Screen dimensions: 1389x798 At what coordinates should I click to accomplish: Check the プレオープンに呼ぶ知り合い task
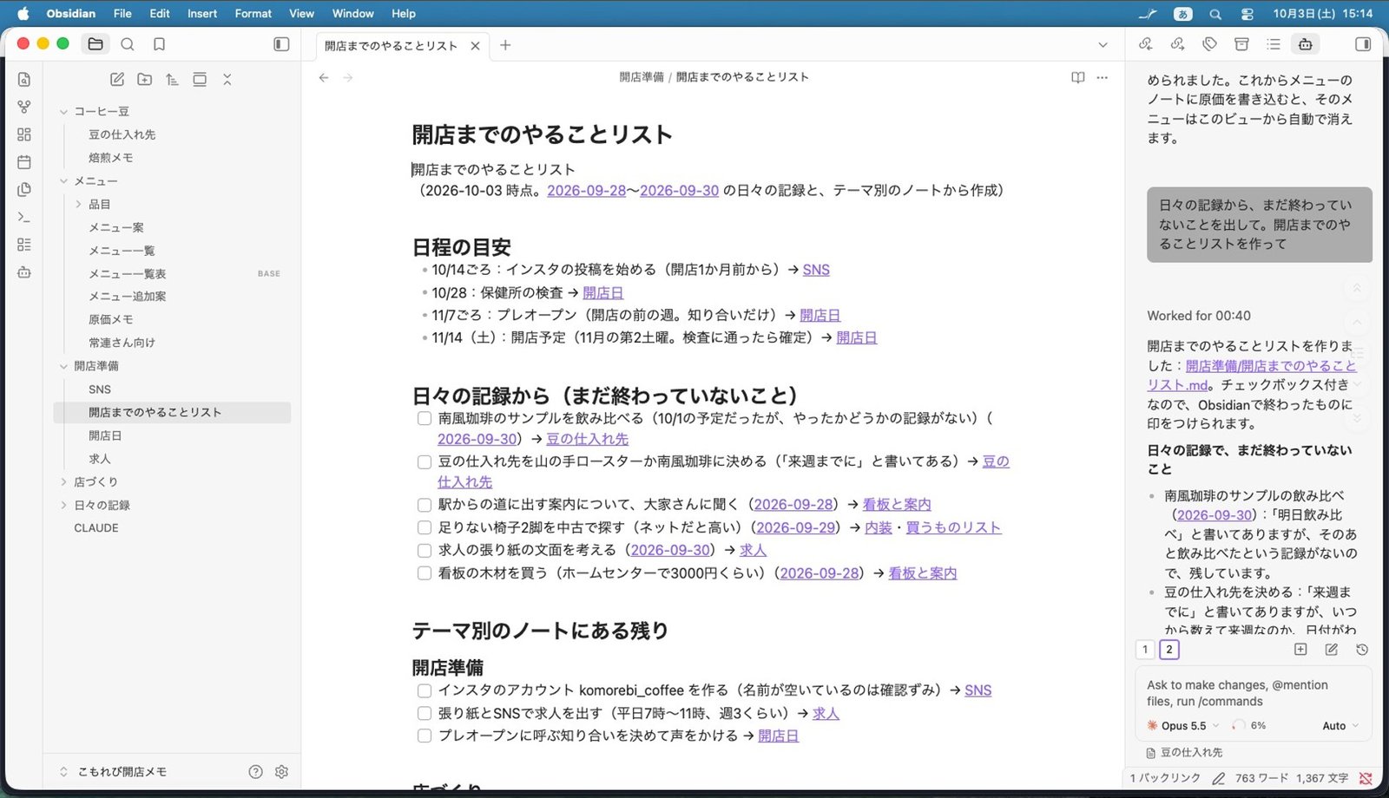tap(425, 736)
